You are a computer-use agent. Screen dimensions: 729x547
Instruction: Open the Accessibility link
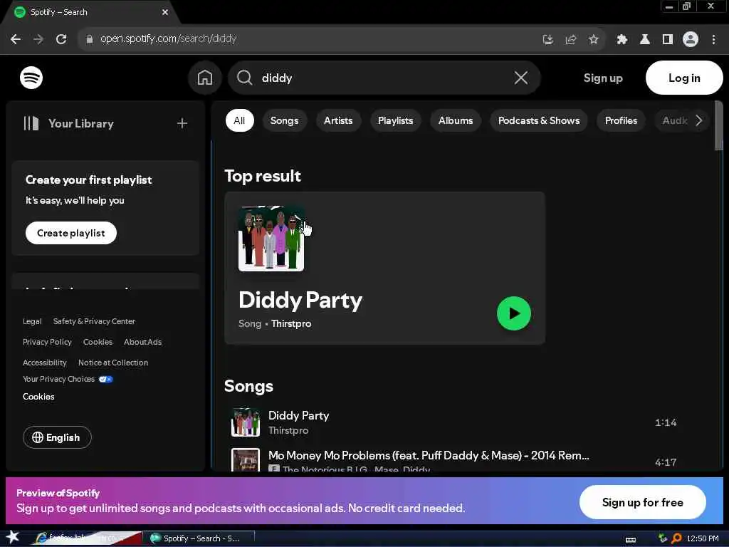pos(45,363)
